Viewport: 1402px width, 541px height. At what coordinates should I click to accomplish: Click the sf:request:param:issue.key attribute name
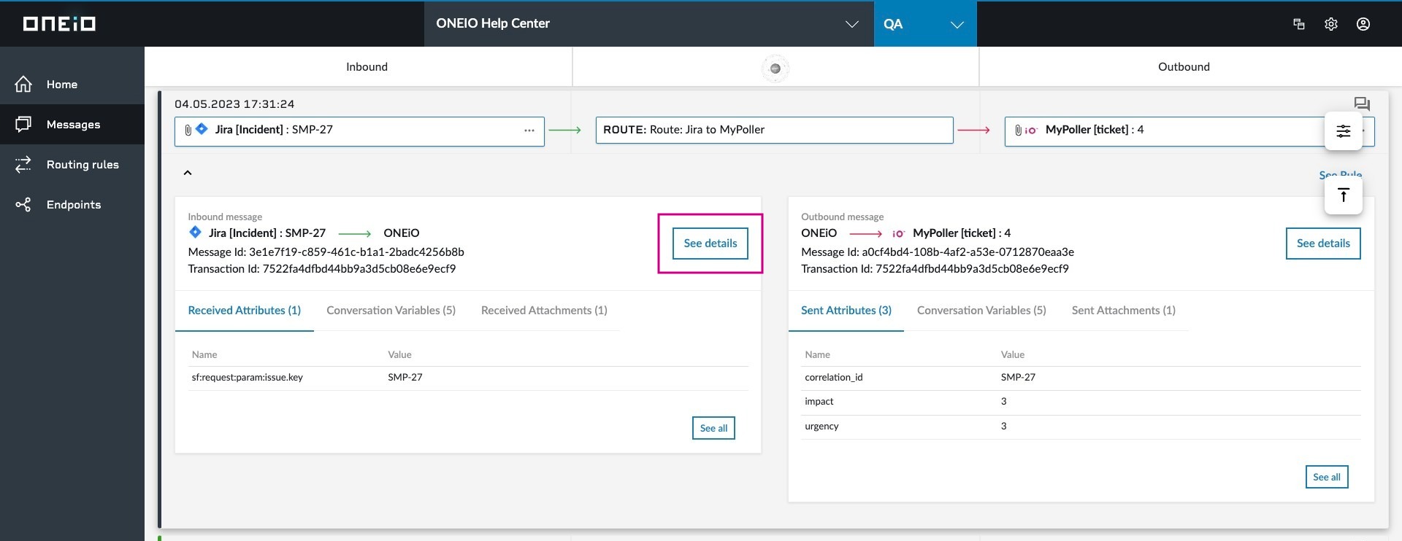coord(248,378)
